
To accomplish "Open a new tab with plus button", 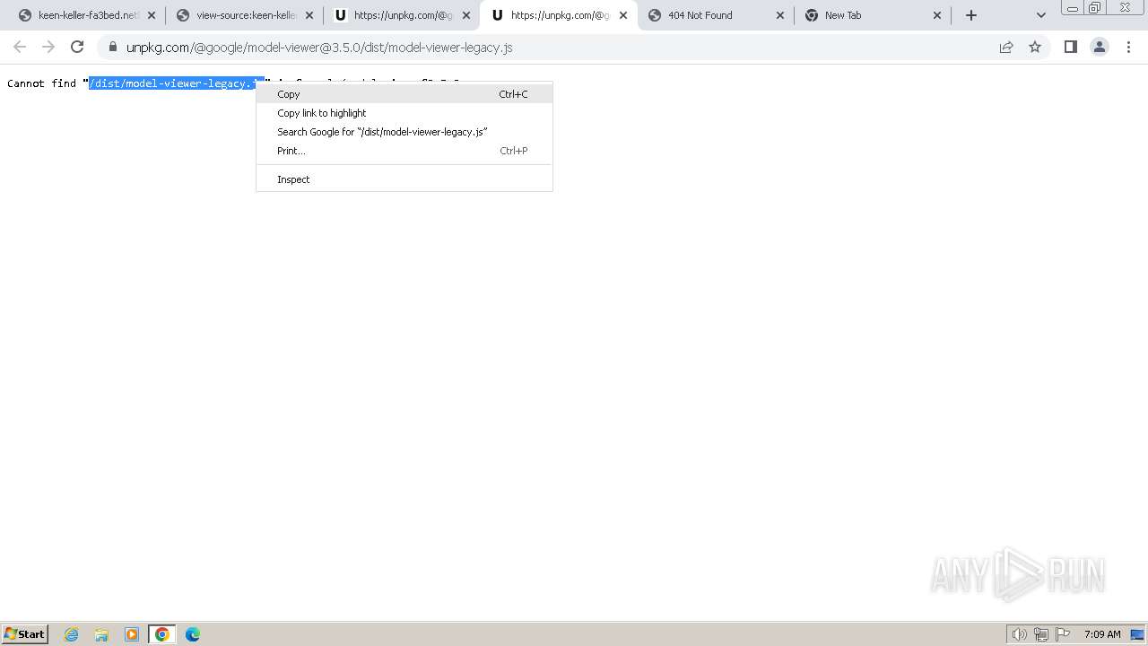I will 971,15.
